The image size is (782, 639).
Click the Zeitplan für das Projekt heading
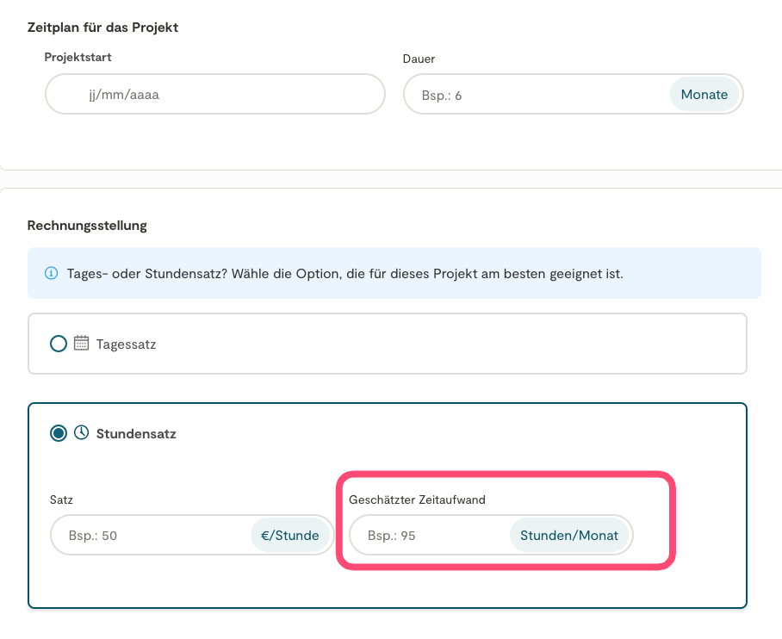click(x=102, y=27)
